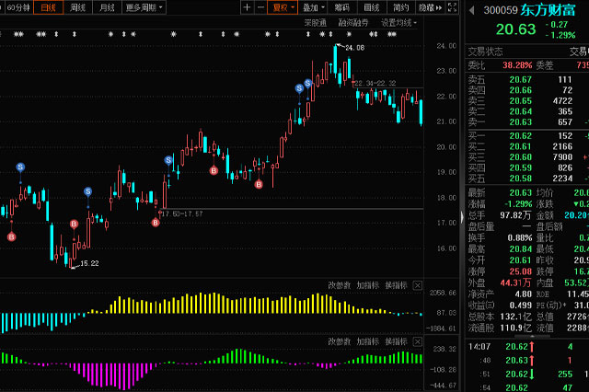Click the stock code 300059
The height and width of the screenshot is (392, 589).
click(x=501, y=10)
